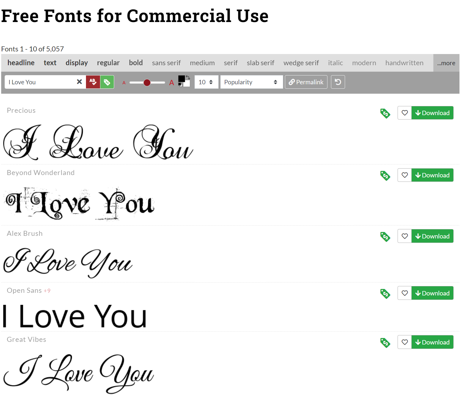This screenshot has width=463, height=395.
Task: Favorite Great Vibes with heart icon
Action: point(405,342)
